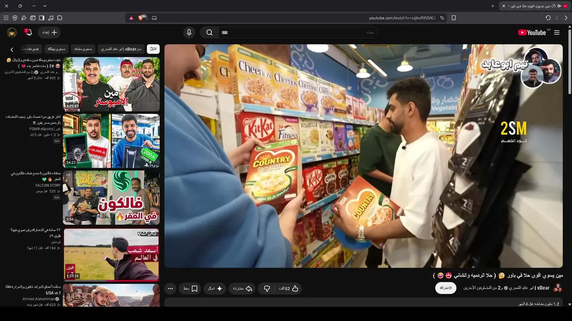
Task: Open the tab search dropdown chevron
Action: click(x=45, y=6)
